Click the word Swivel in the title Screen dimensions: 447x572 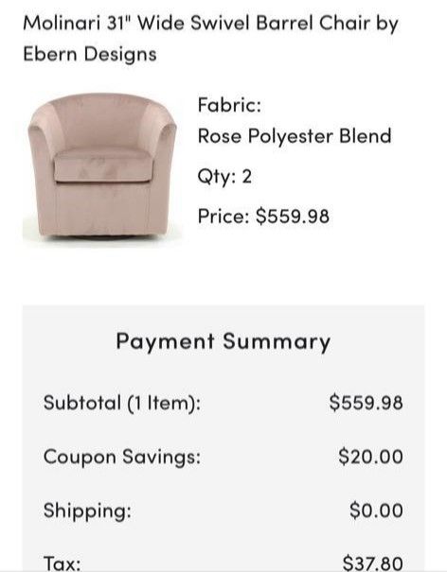(x=221, y=23)
